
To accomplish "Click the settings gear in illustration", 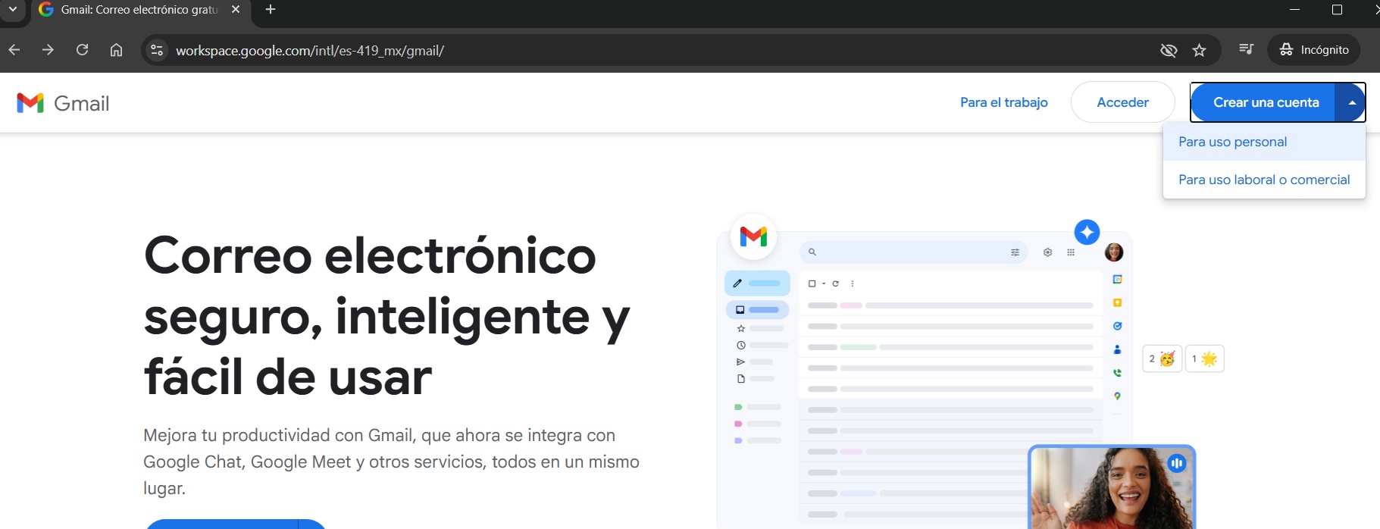I will tap(1047, 252).
